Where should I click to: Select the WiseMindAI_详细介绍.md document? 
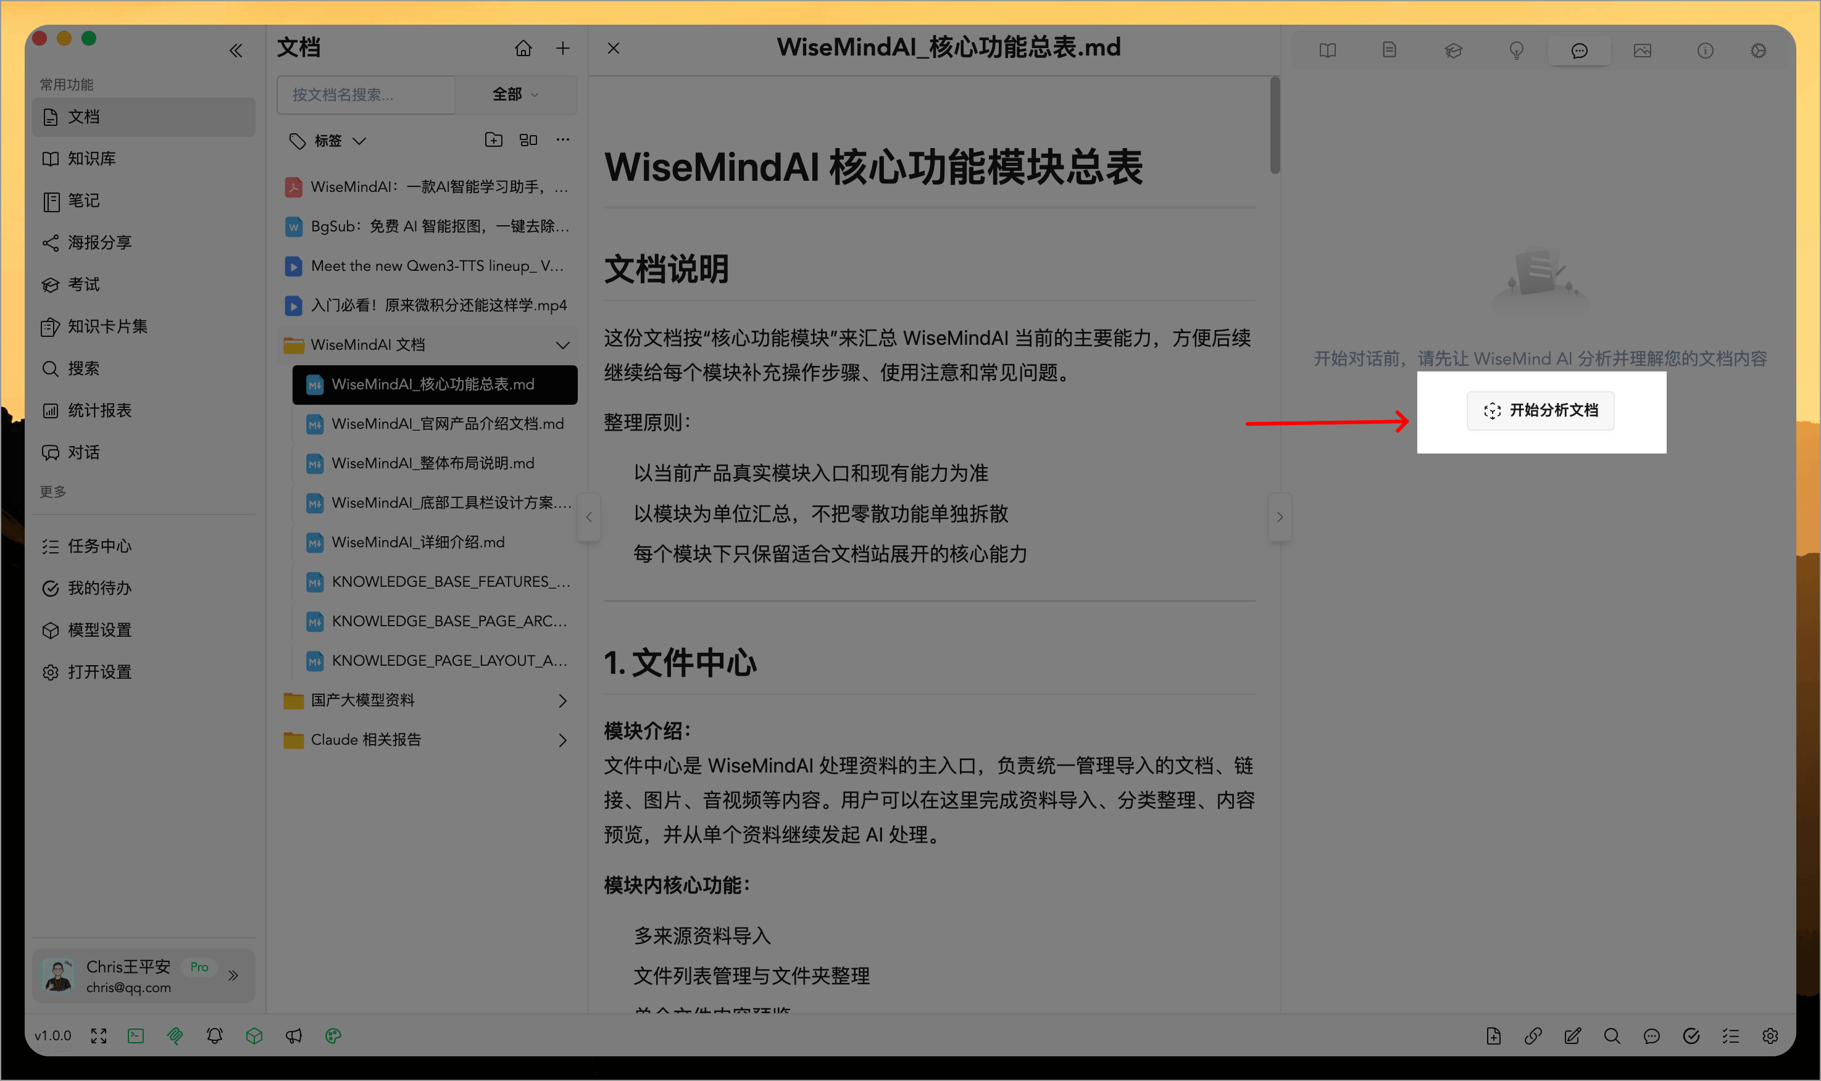coord(417,542)
